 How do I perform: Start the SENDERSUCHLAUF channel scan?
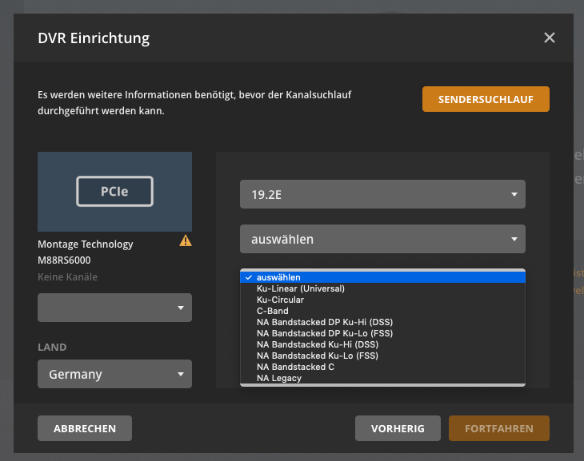pos(486,99)
